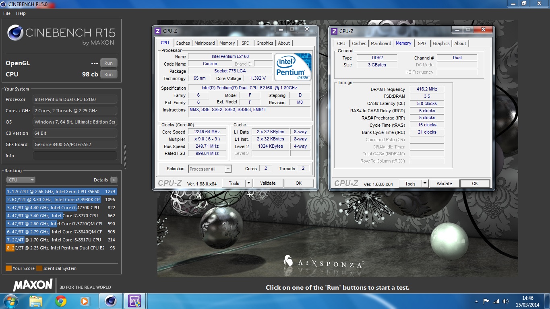
Task: Select ranking entry Core i7-3930K
Action: point(61,200)
